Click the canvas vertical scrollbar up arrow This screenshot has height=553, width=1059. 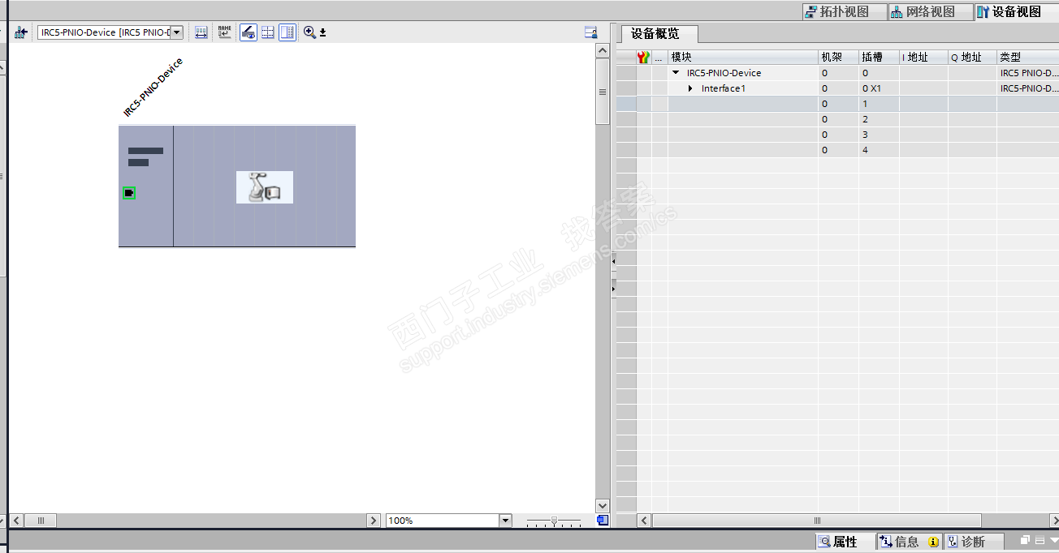pyautogui.click(x=603, y=50)
